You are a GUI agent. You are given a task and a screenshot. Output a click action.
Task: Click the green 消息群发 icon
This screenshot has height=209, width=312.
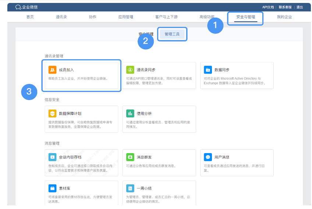coord(130,157)
